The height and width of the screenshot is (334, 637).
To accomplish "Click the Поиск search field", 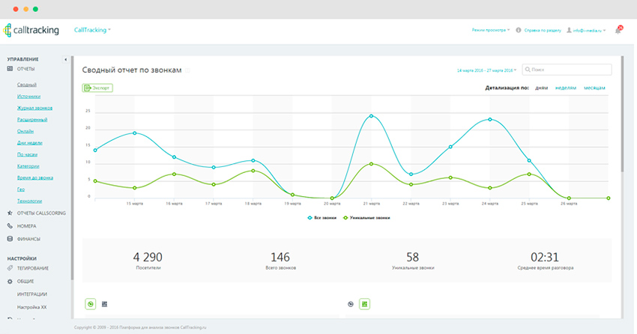I will click(571, 70).
